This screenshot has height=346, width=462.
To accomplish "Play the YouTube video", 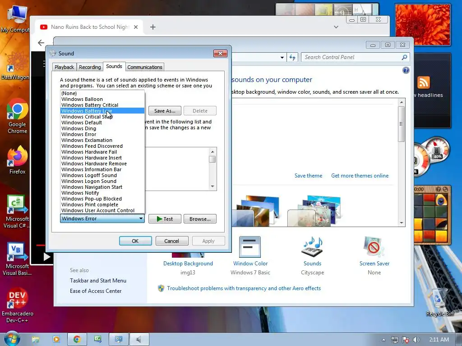I will click(47, 257).
